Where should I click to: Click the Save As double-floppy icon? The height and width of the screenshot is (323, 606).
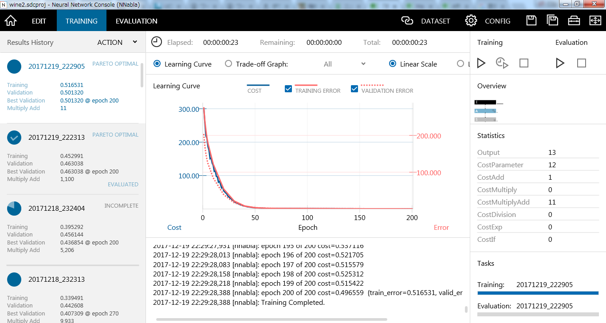(x=552, y=21)
